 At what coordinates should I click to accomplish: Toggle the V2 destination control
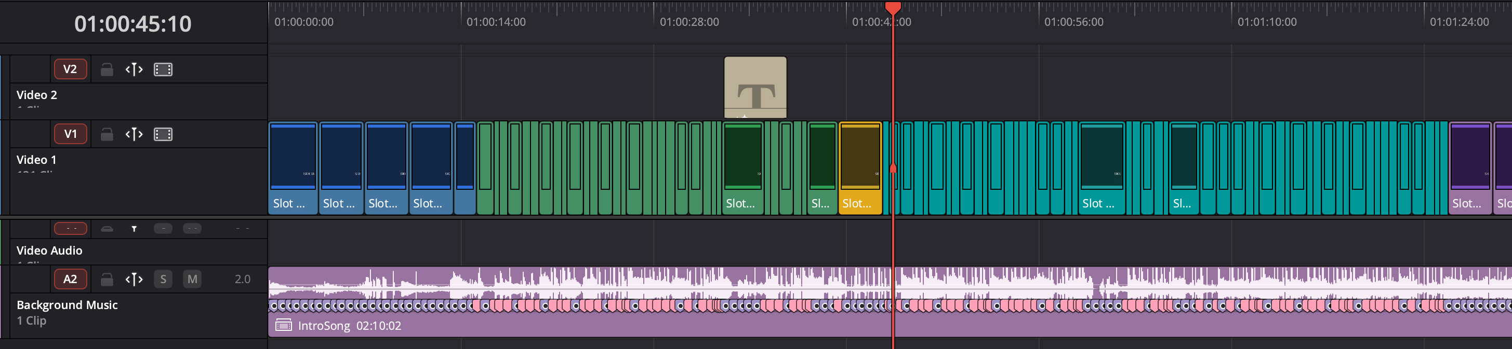point(71,69)
